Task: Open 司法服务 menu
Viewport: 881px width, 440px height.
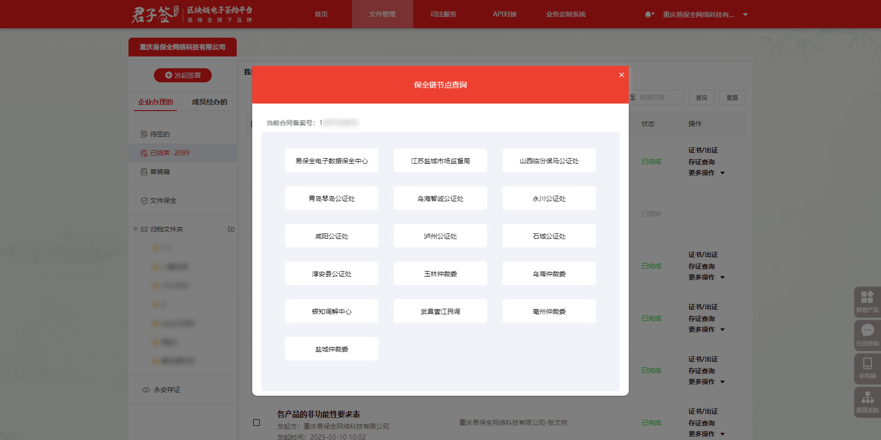Action: 443,14
